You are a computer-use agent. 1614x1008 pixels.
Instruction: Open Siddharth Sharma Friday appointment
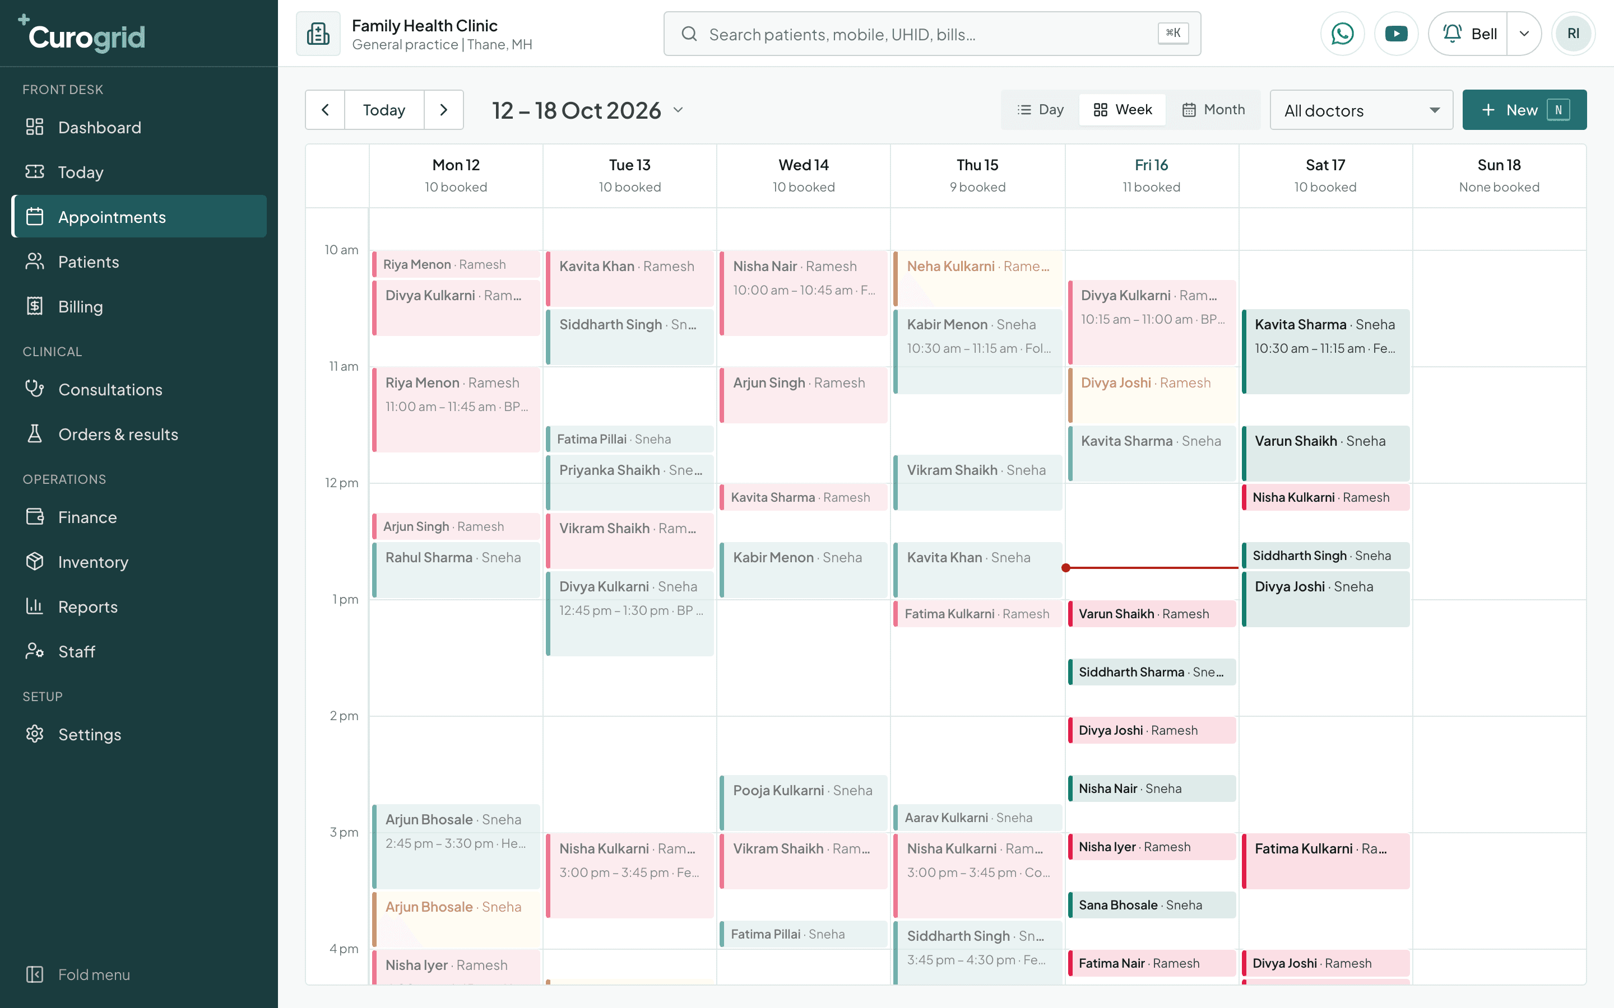coord(1152,672)
